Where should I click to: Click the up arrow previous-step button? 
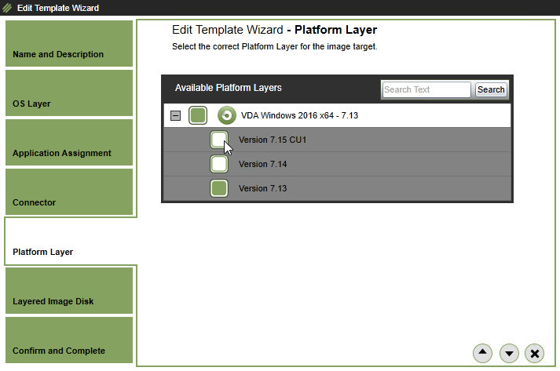click(x=482, y=353)
